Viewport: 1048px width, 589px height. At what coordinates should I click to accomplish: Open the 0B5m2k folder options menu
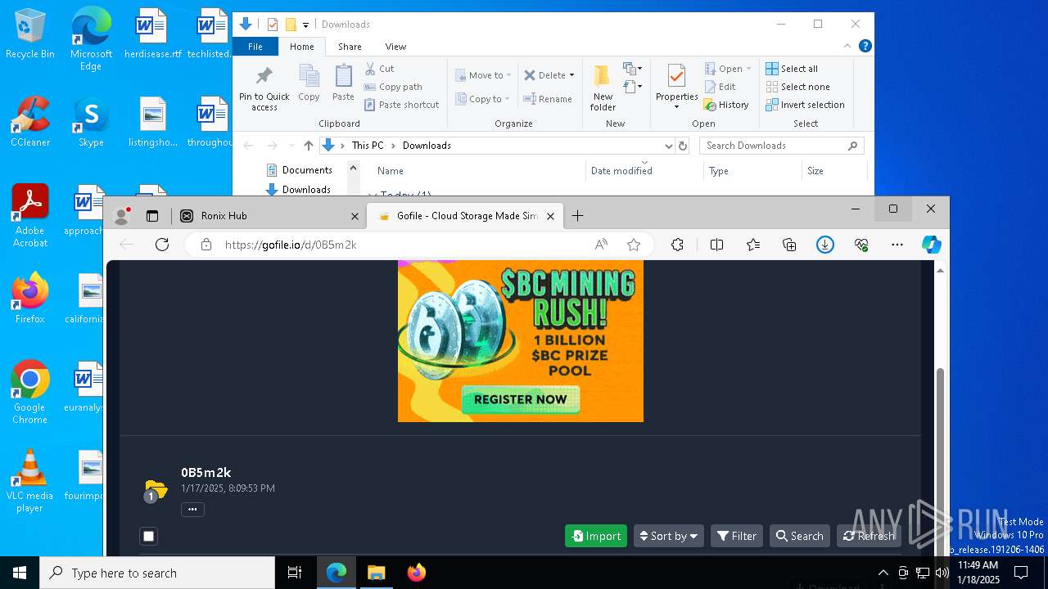pyautogui.click(x=192, y=509)
